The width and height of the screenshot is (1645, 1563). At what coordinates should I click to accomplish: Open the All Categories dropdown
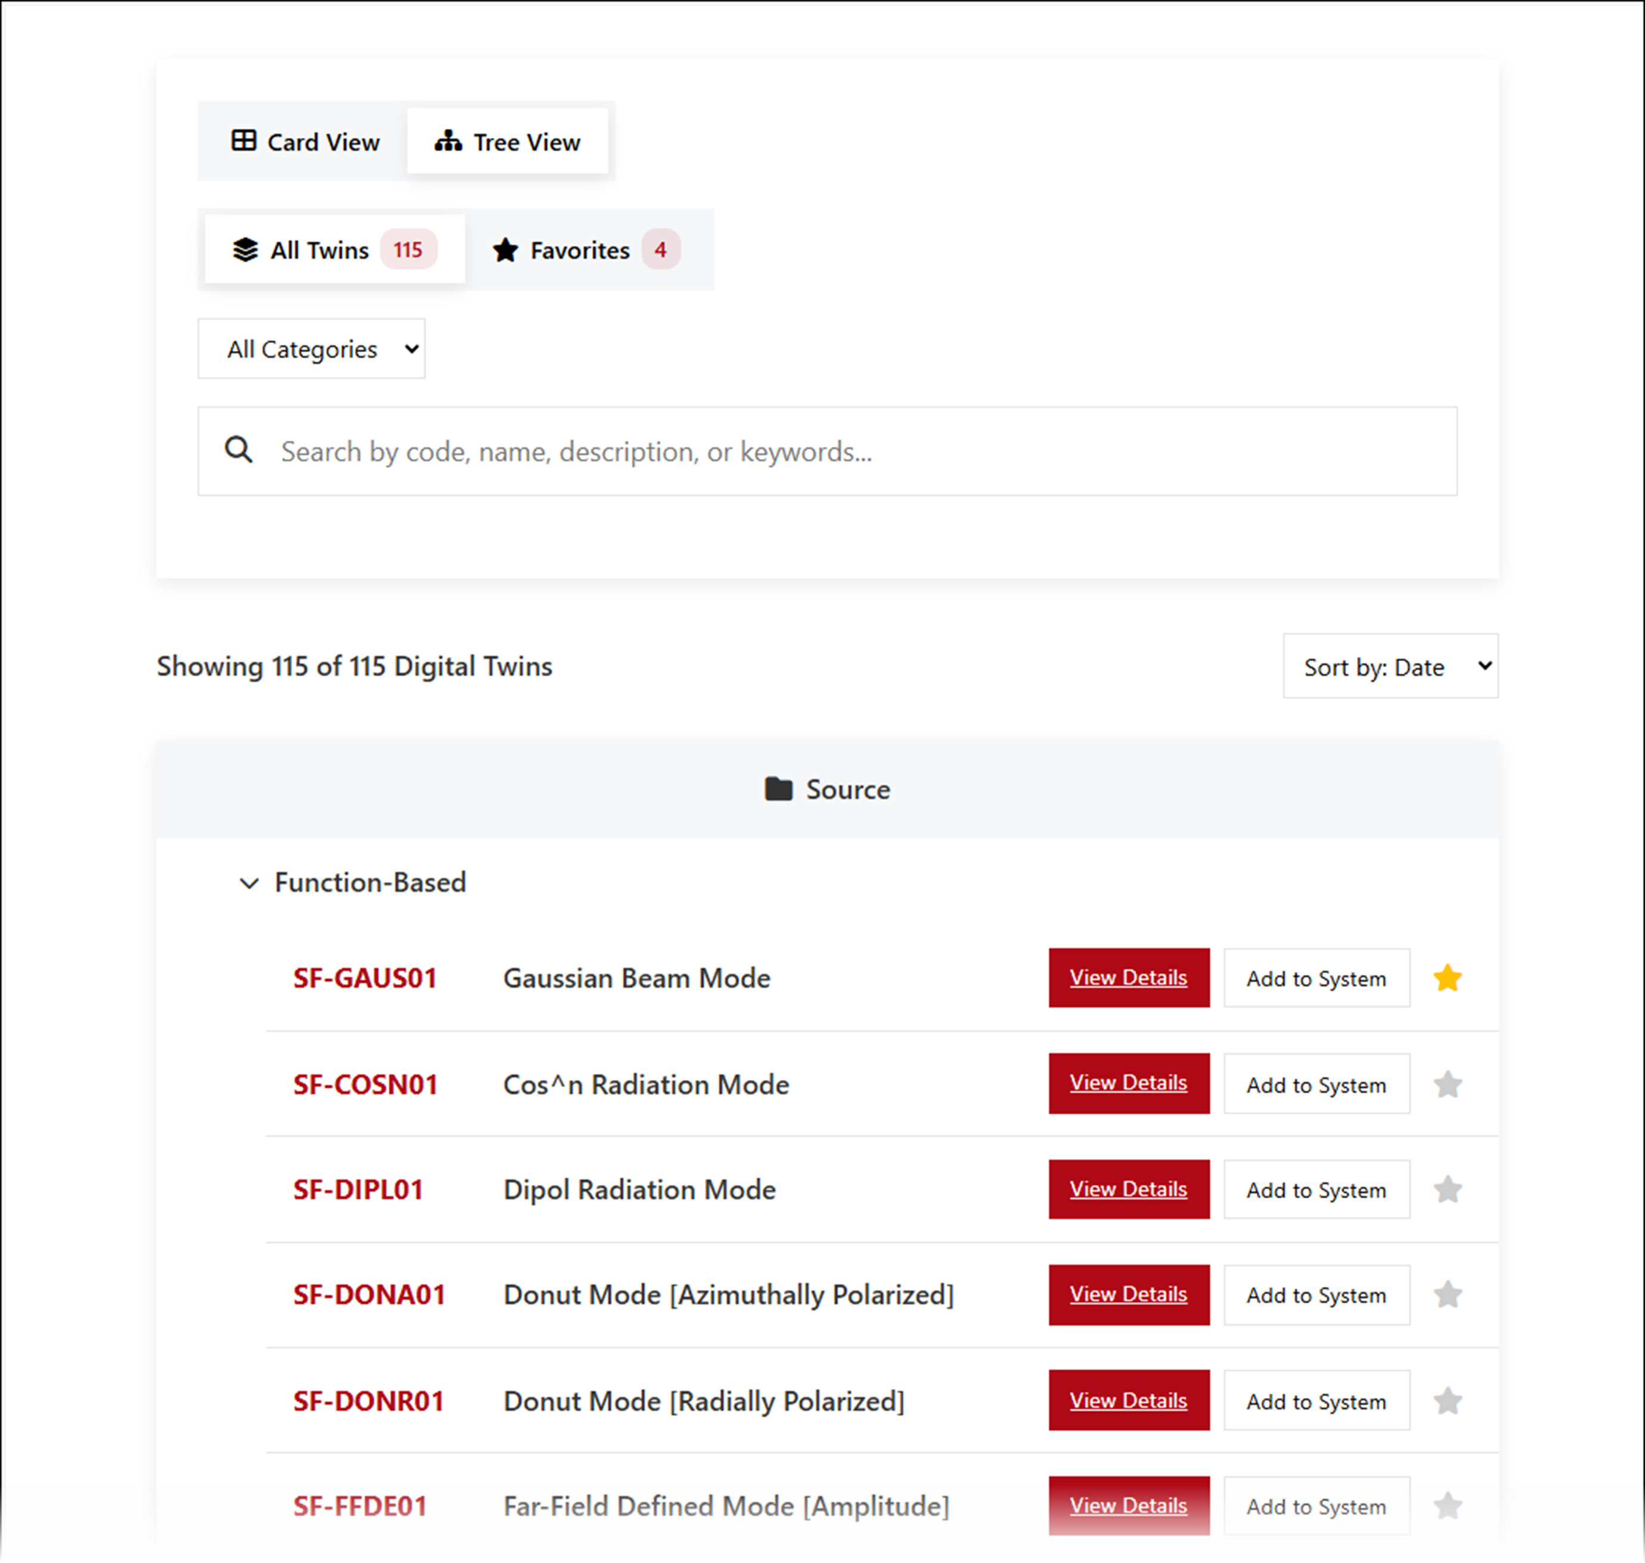tap(312, 348)
